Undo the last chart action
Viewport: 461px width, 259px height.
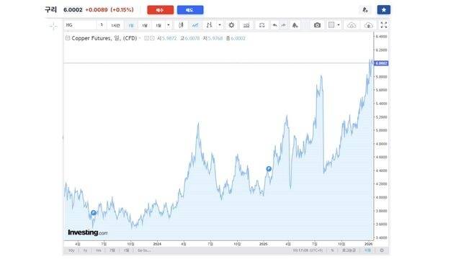(x=274, y=25)
